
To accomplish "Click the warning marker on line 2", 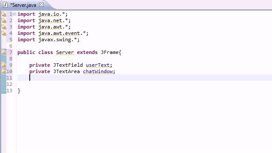I will (4, 20).
